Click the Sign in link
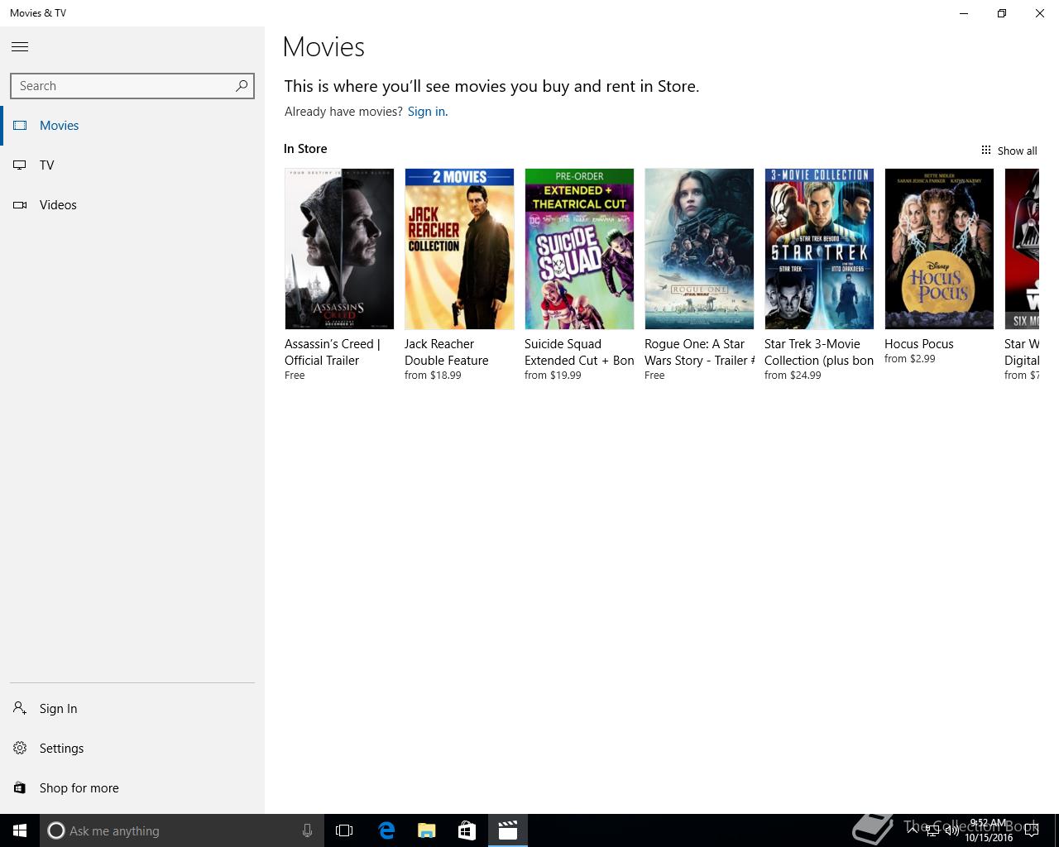The height and width of the screenshot is (847, 1059). click(426, 112)
